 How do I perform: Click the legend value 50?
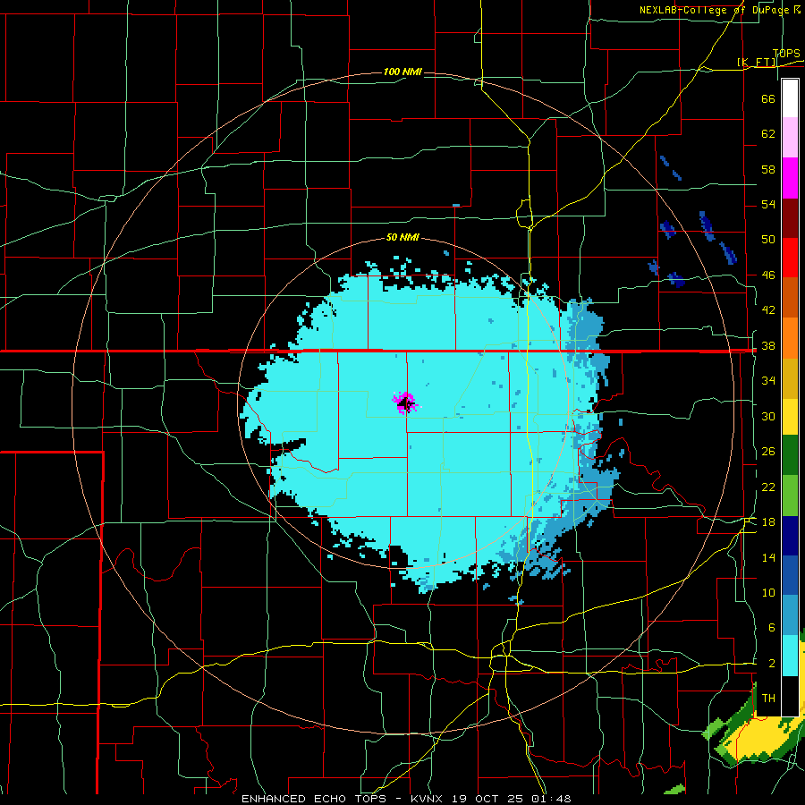768,240
